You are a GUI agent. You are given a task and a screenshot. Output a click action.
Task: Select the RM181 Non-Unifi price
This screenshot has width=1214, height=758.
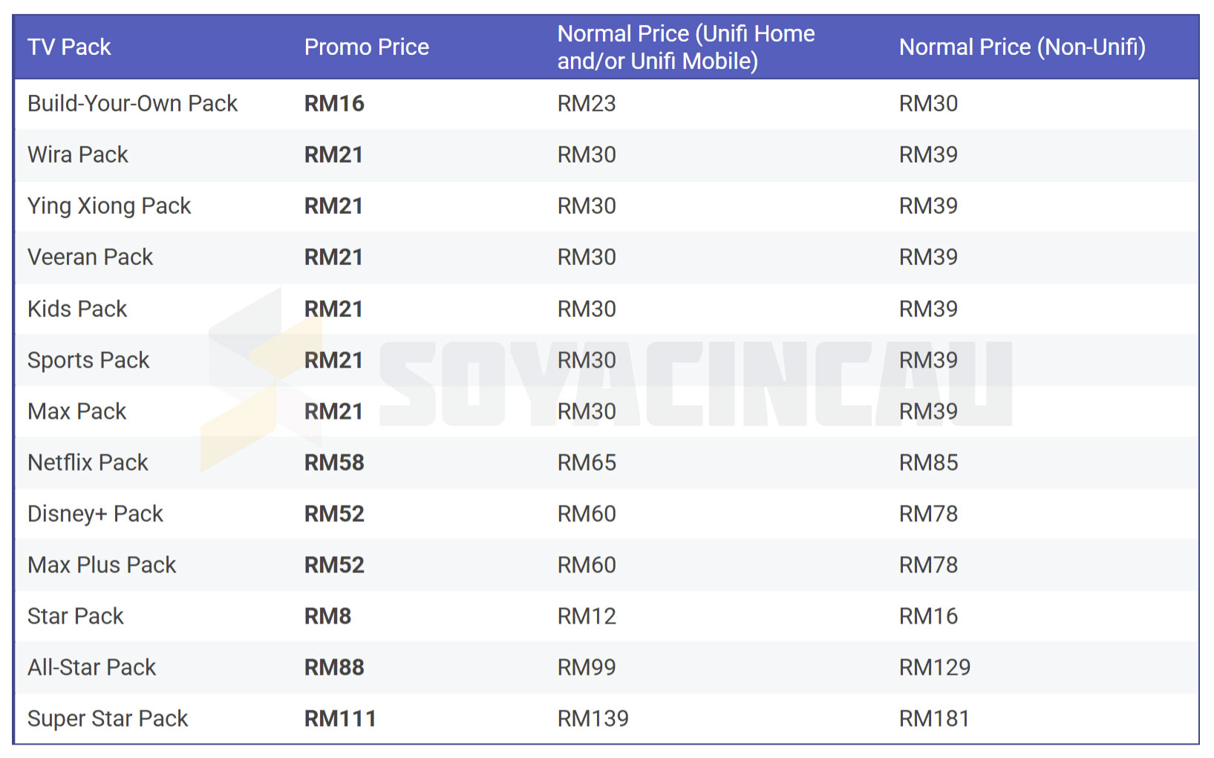click(934, 719)
